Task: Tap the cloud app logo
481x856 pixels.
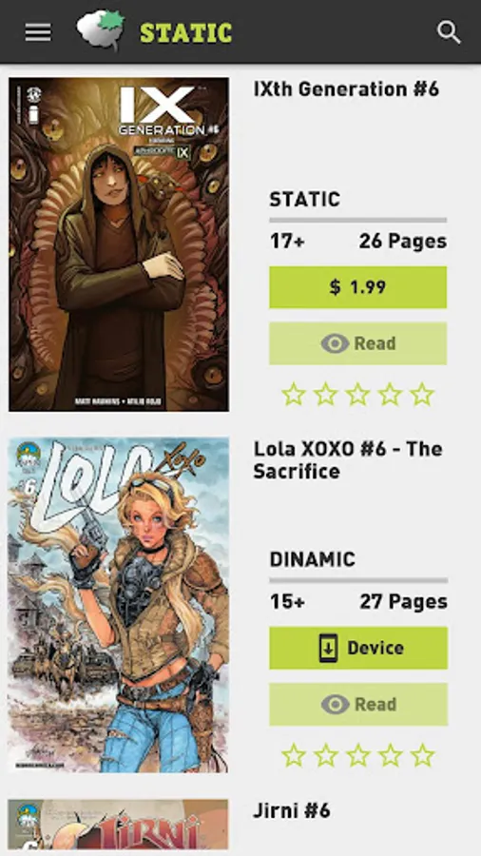Action: tap(101, 30)
